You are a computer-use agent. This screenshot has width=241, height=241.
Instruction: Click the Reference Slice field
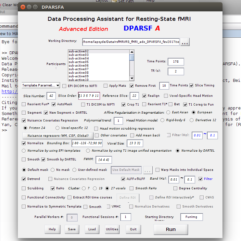click(x=134, y=96)
